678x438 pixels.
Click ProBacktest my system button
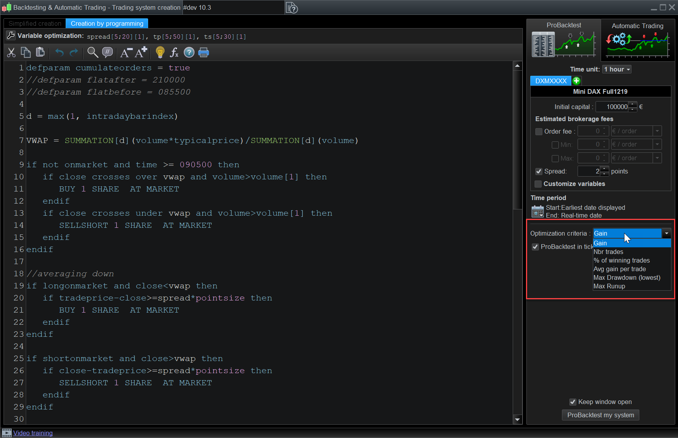tap(601, 415)
